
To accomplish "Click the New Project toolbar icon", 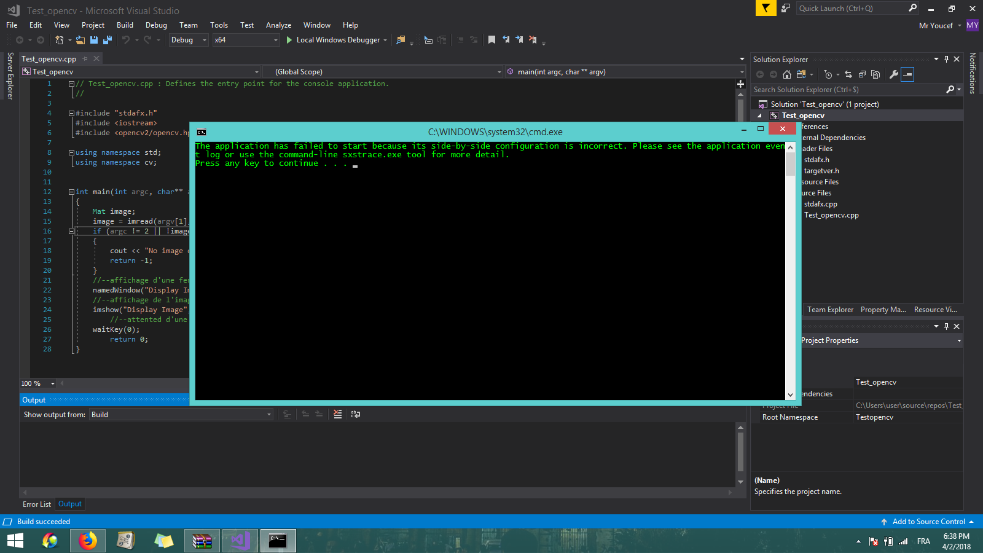I will [59, 40].
